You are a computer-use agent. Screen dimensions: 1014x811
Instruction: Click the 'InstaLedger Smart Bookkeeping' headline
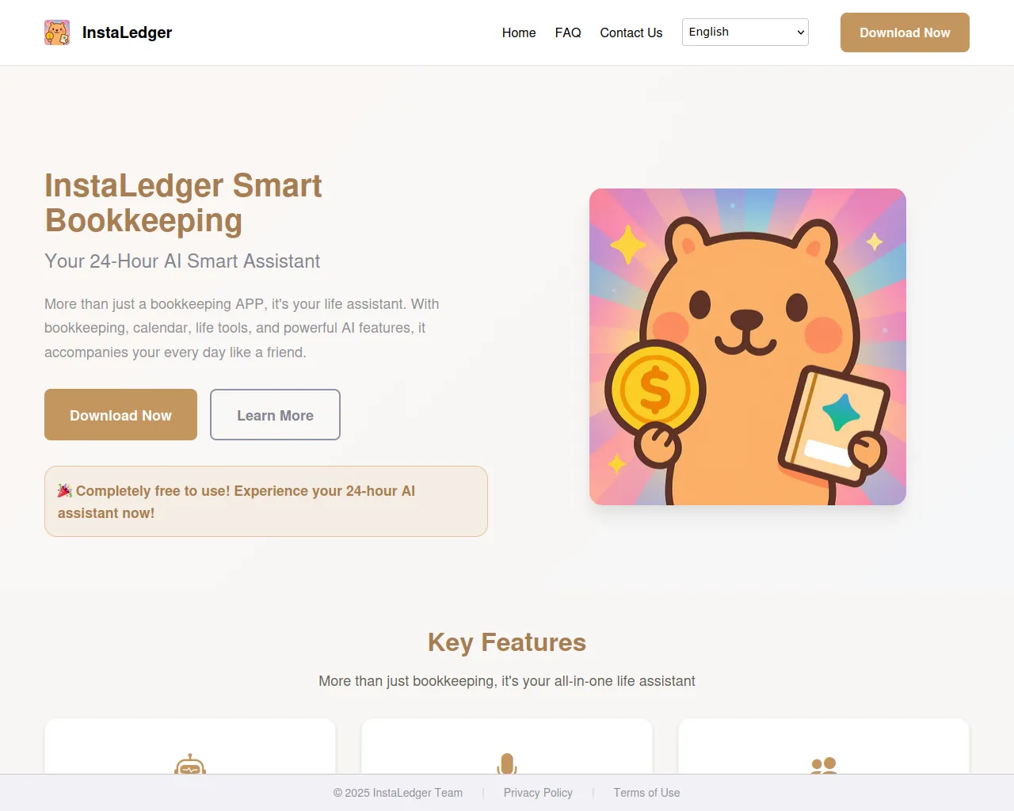point(183,203)
